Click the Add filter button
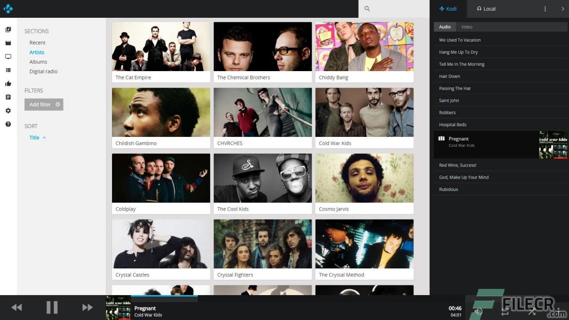Image resolution: width=569 pixels, height=320 pixels. pos(44,104)
